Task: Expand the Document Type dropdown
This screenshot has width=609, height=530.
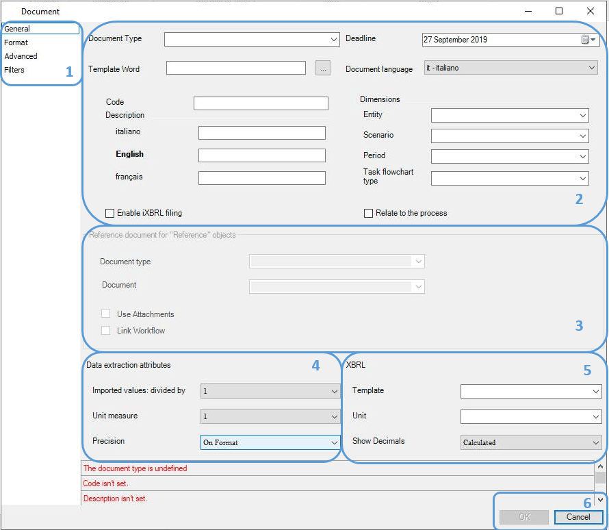Action: click(x=252, y=39)
